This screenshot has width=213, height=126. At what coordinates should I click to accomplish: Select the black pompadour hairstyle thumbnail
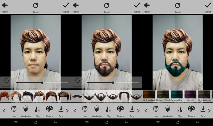(x=28, y=95)
